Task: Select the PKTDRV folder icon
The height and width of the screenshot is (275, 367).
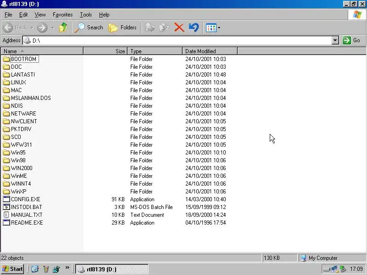Action: click(6, 129)
